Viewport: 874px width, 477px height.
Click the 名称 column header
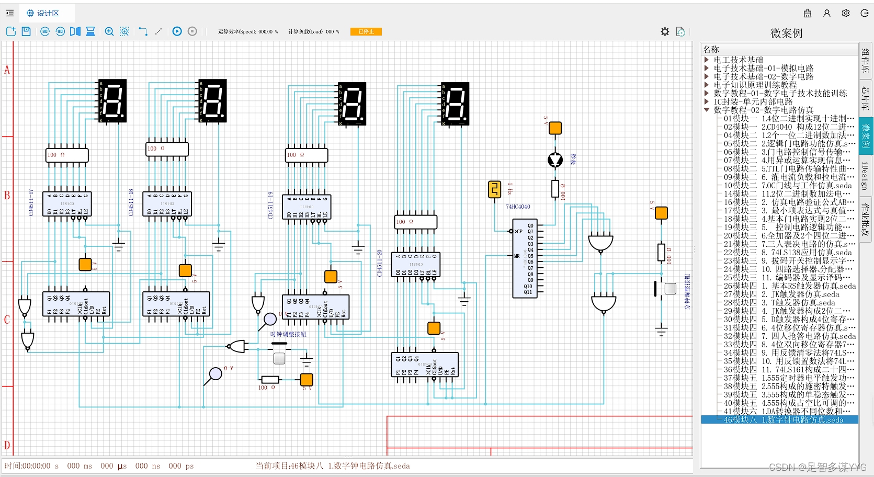coord(779,49)
